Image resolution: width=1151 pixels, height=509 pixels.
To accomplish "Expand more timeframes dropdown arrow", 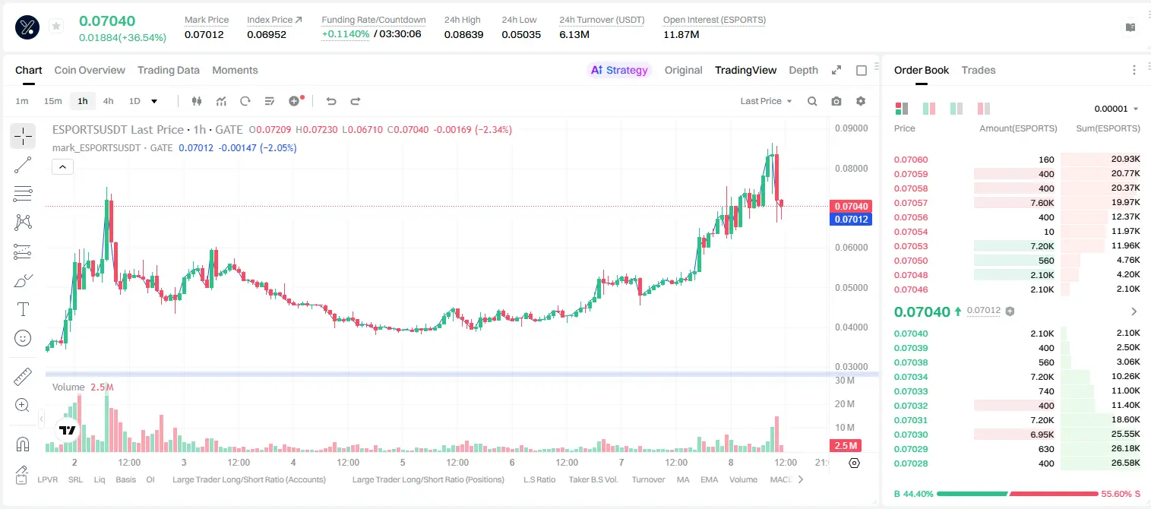I will [154, 101].
